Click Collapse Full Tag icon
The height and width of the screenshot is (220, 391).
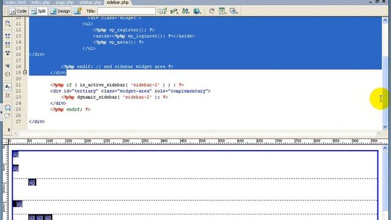tap(7, 36)
